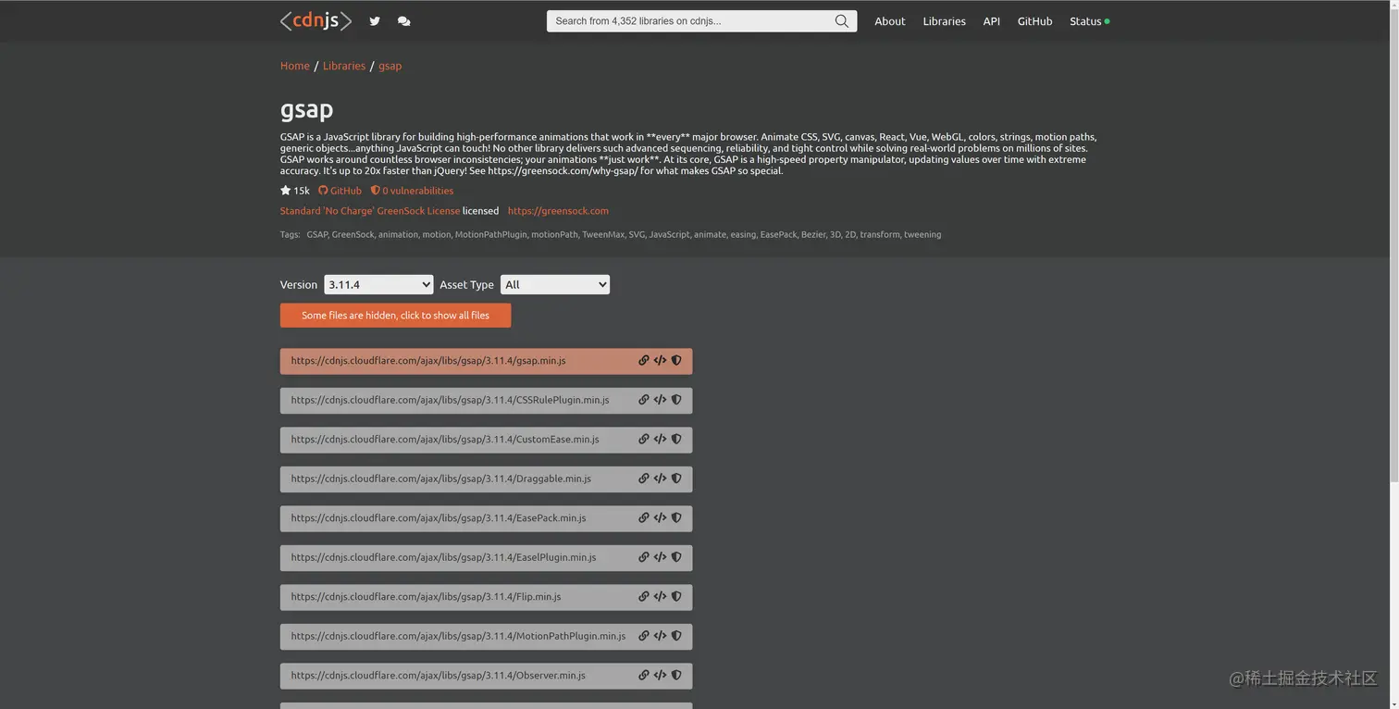The image size is (1399, 709).
Task: Visit https://greensock.com homepage link
Action: coord(558,211)
